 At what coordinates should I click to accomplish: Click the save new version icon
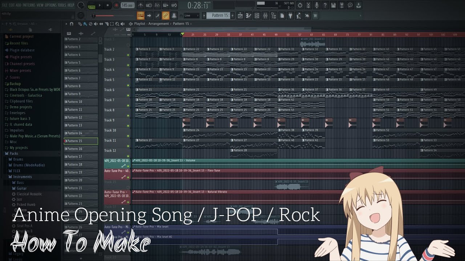pos(342,5)
